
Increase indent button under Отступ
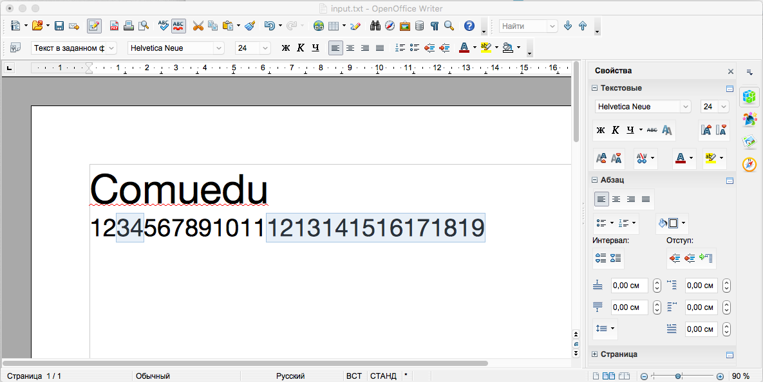(x=674, y=258)
